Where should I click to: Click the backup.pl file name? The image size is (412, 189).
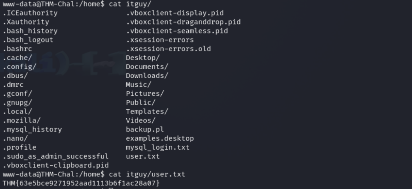coord(145,129)
